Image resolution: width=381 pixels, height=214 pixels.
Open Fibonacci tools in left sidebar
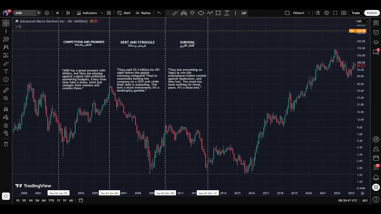(6, 39)
